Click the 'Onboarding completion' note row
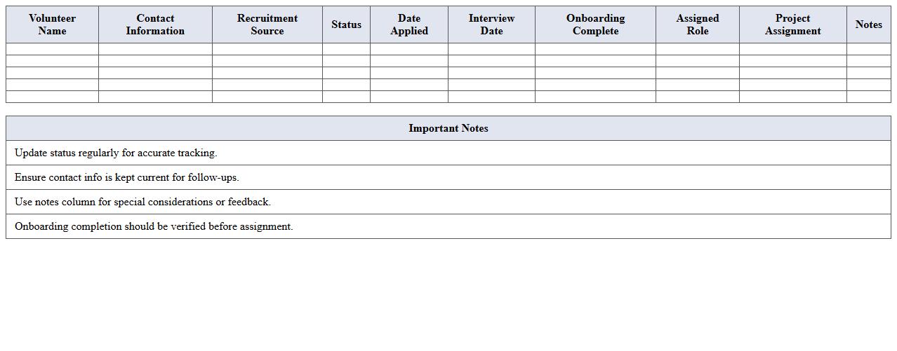Viewport: 897px width, 351px height. click(154, 226)
